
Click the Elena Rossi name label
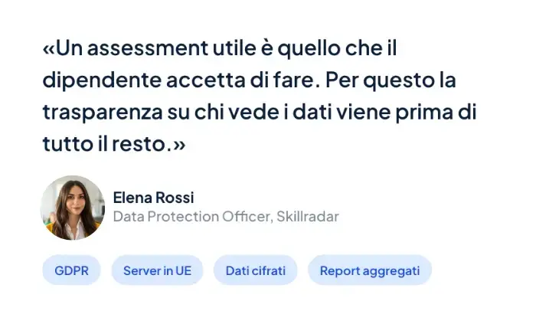(x=153, y=198)
